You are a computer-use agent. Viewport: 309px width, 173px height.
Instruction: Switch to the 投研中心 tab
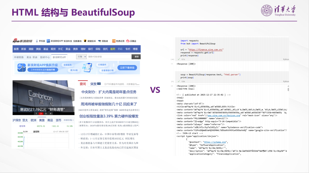(x=45, y=57)
